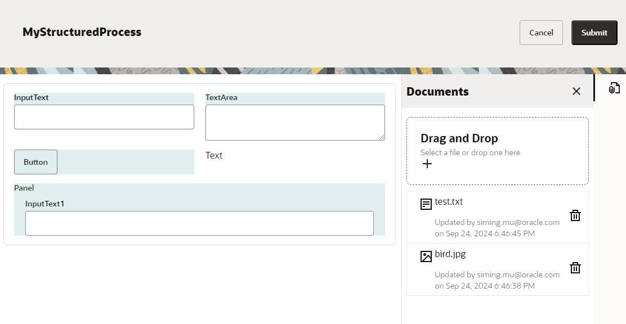The height and width of the screenshot is (324, 626).
Task: Open the test.txt document
Action: [x=449, y=202]
